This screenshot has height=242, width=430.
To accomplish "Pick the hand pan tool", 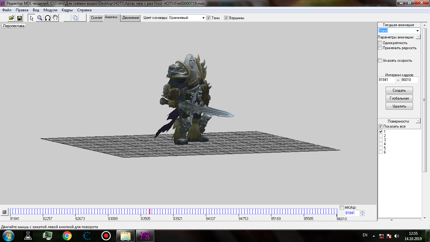I will tap(55, 18).
